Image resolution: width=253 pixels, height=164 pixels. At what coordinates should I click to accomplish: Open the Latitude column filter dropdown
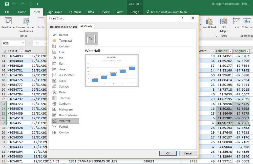point(230,51)
